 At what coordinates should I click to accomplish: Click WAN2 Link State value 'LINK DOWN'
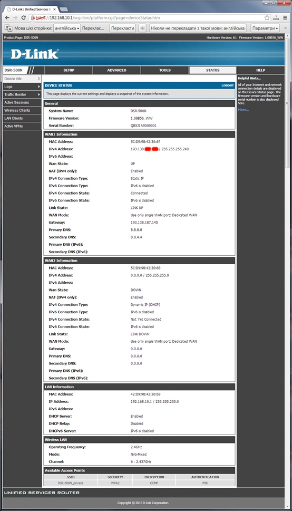[140, 334]
